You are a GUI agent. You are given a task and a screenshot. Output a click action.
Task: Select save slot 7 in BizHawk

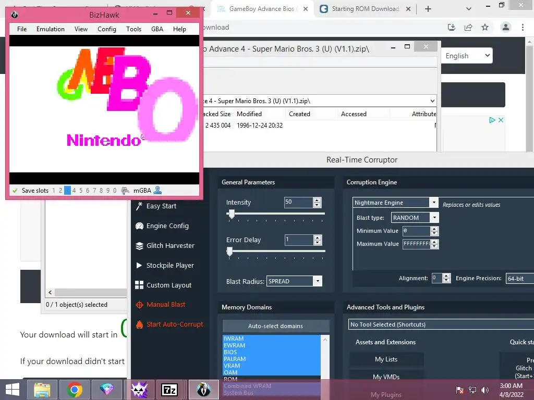[94, 191]
